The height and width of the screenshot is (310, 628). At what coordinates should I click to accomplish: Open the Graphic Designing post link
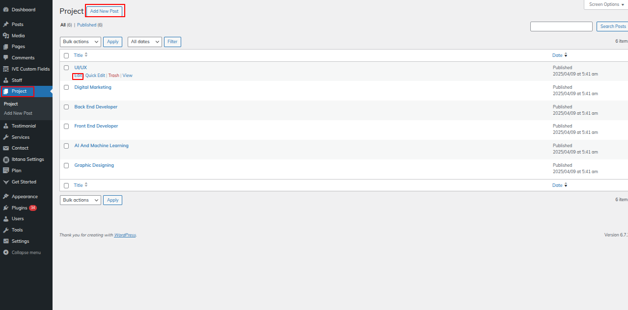(x=94, y=165)
